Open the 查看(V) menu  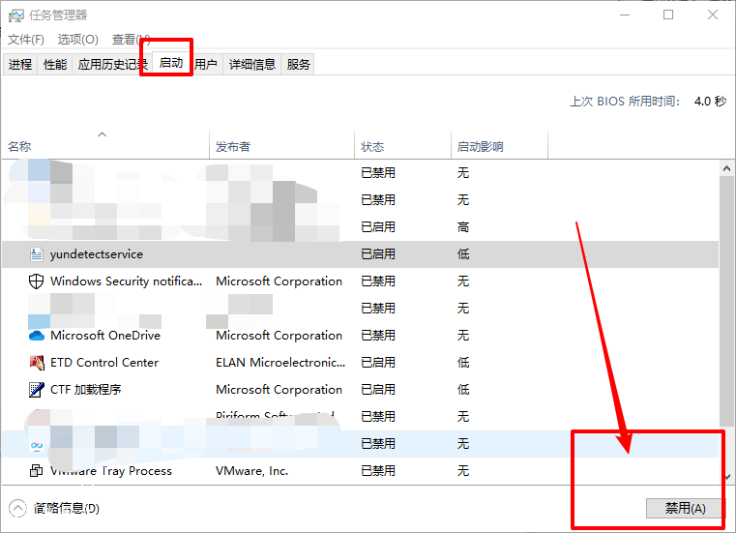tap(131, 40)
